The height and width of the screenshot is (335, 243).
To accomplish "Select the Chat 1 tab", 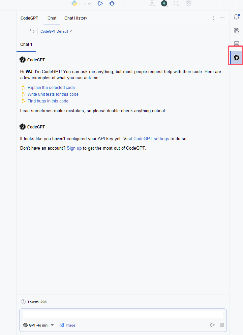I will (26, 44).
